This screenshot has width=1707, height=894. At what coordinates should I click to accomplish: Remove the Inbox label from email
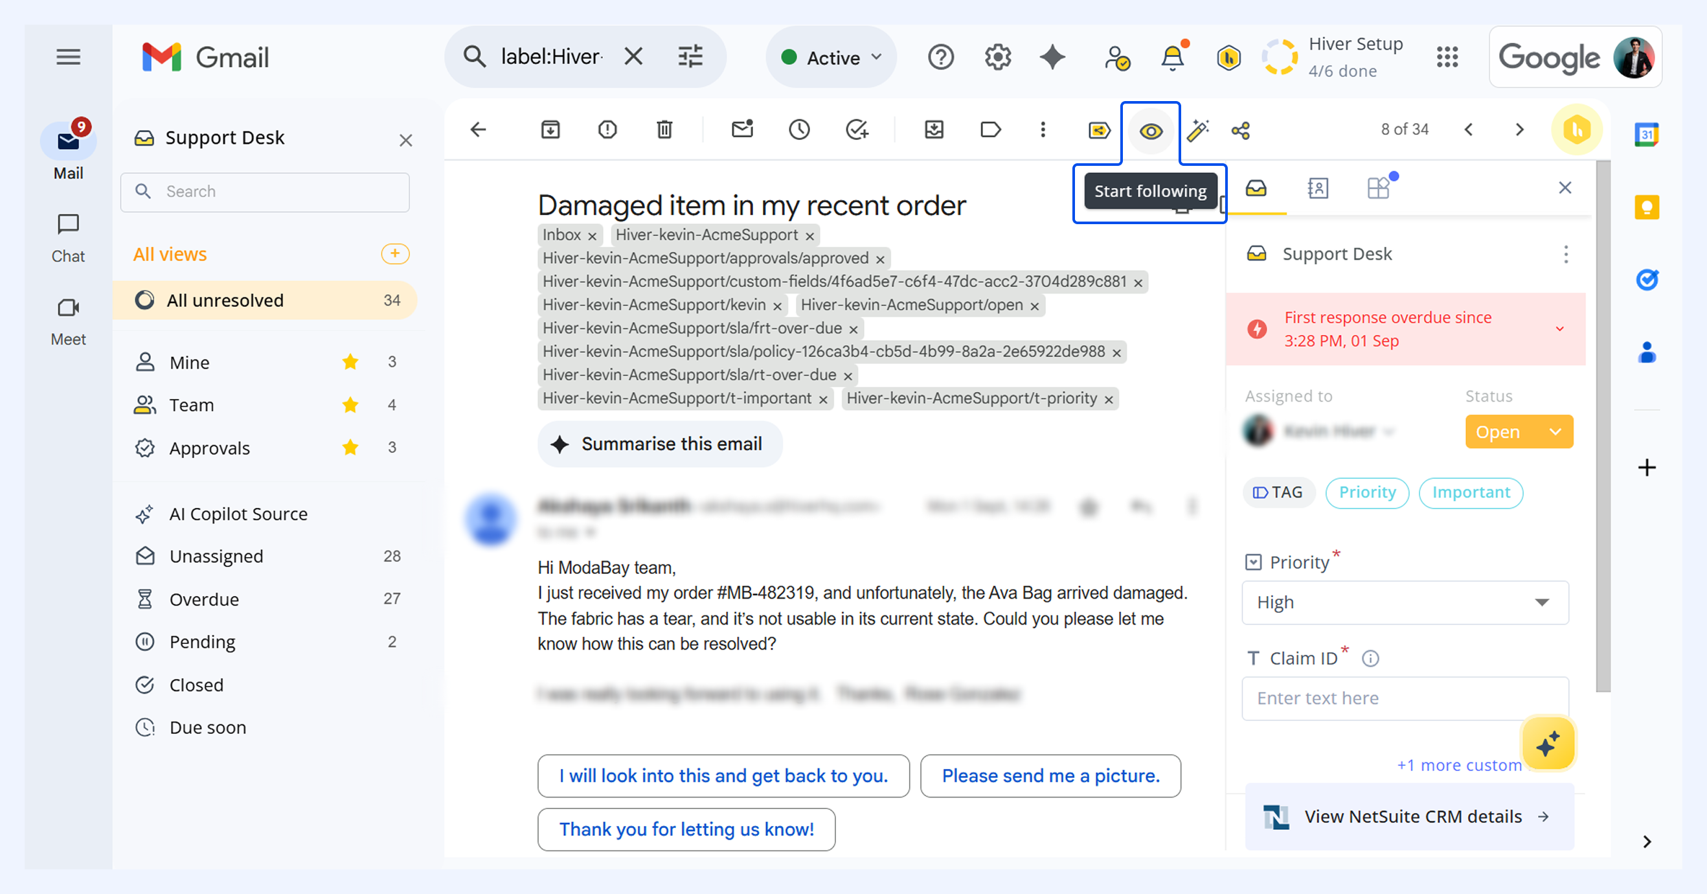tap(593, 236)
